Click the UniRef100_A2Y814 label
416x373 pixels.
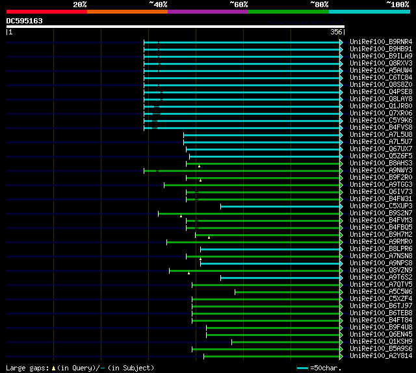[381, 356]
